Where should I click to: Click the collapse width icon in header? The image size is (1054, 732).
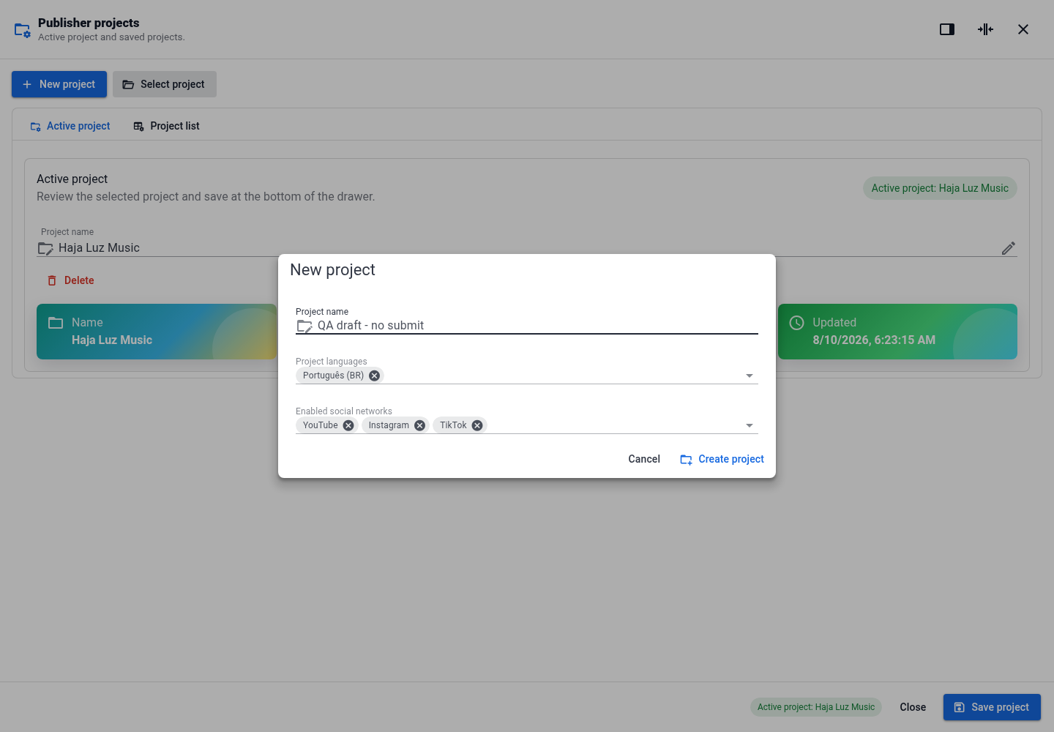(x=985, y=29)
